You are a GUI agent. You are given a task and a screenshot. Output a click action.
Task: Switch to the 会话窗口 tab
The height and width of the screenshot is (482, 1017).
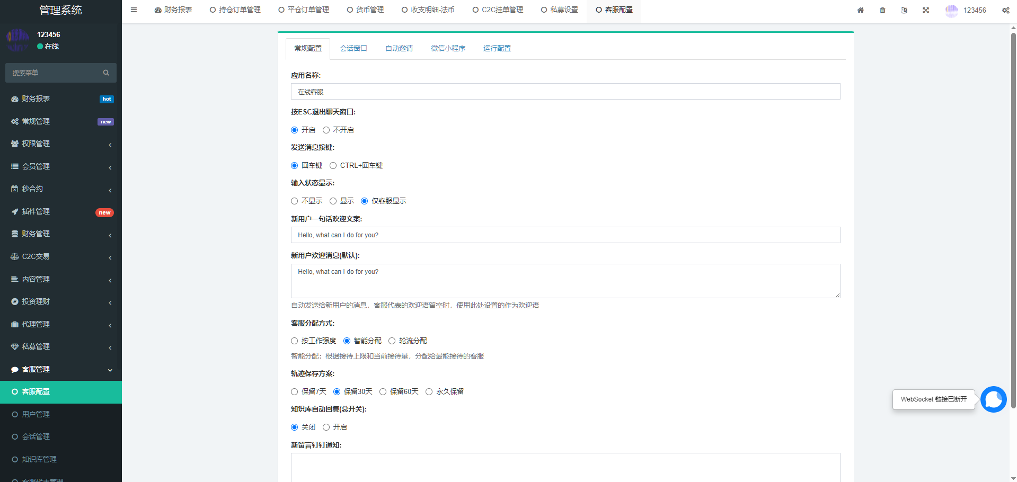coord(353,48)
